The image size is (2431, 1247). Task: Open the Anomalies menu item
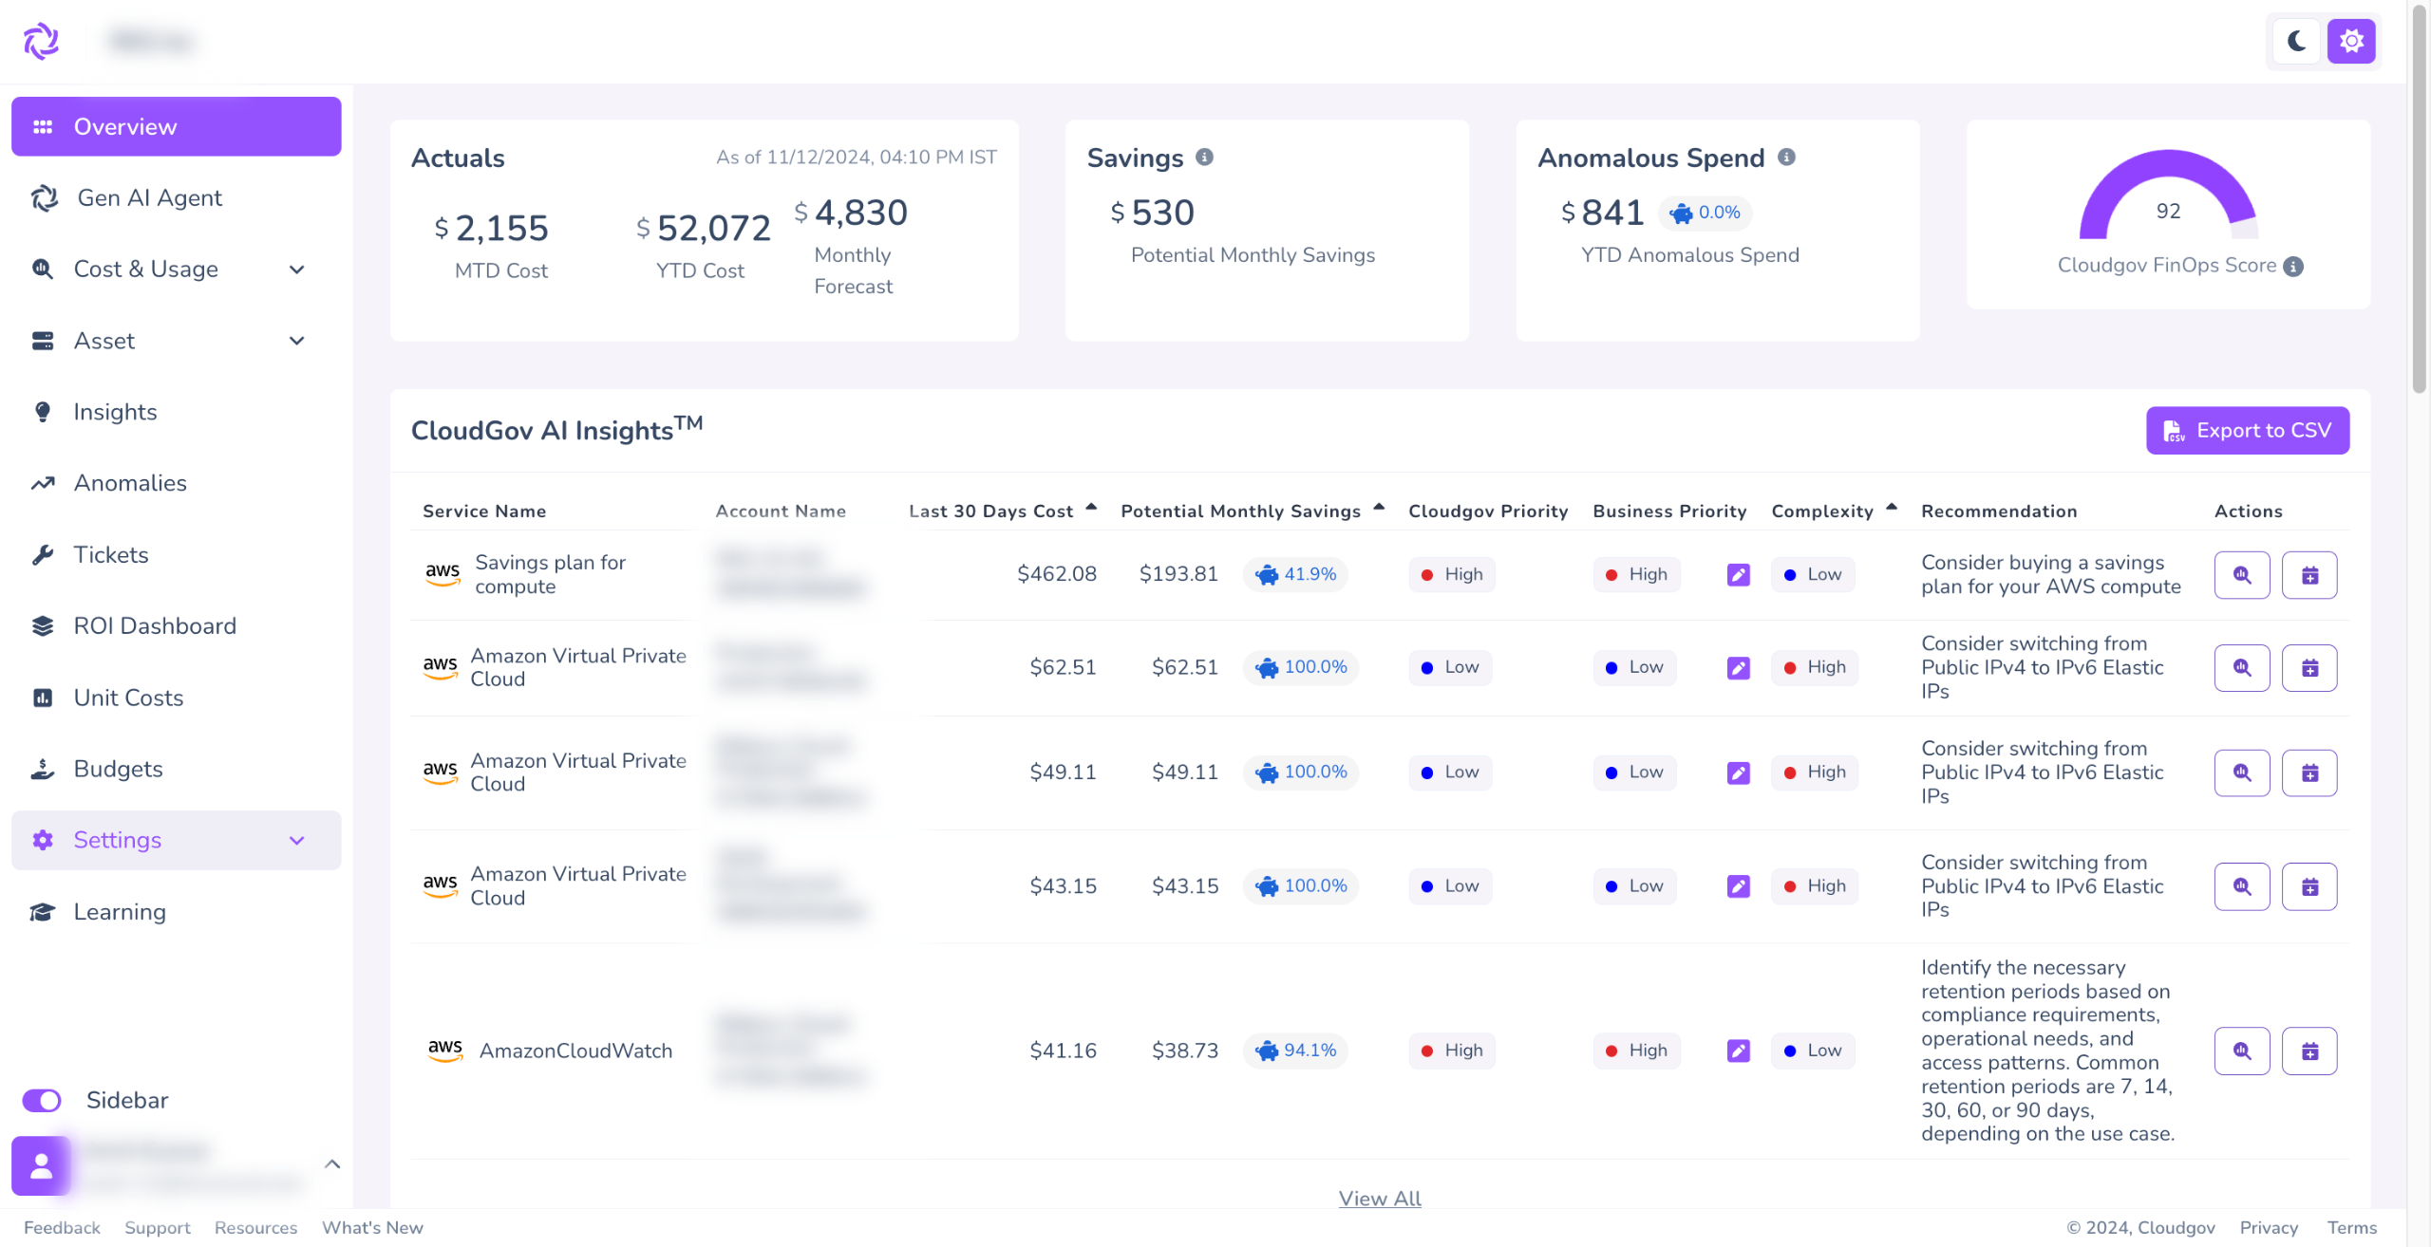[x=130, y=483]
